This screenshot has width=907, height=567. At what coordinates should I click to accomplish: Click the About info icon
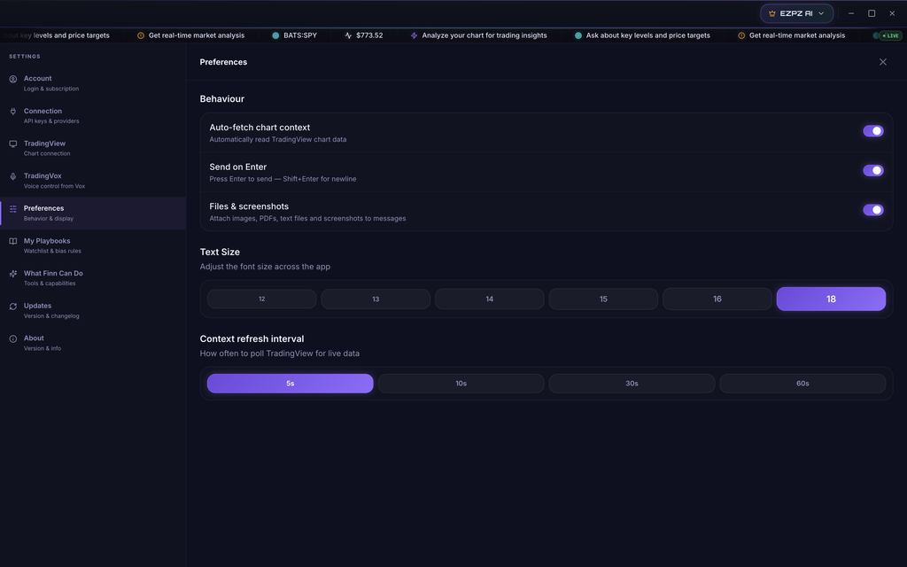pos(12,338)
